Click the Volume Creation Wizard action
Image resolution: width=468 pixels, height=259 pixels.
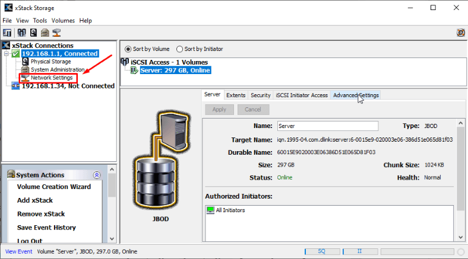[x=54, y=187]
